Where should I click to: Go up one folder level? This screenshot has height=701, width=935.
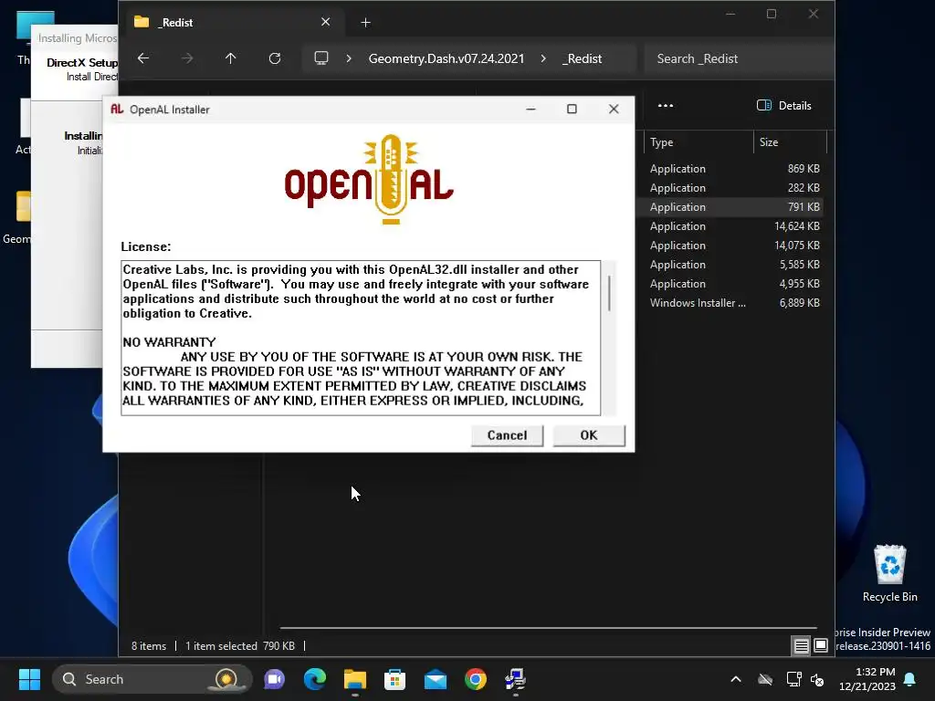[x=231, y=58]
